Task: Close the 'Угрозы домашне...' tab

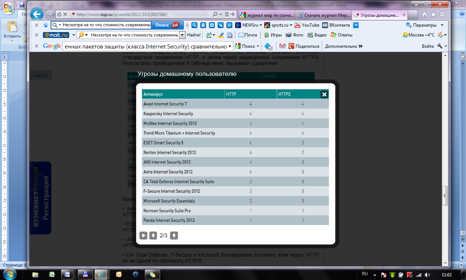Action: coord(404,15)
